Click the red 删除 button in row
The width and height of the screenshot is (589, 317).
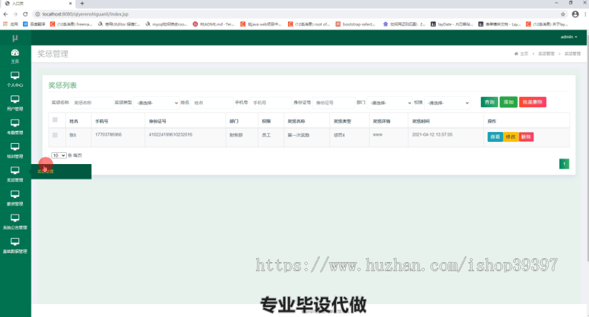click(526, 137)
